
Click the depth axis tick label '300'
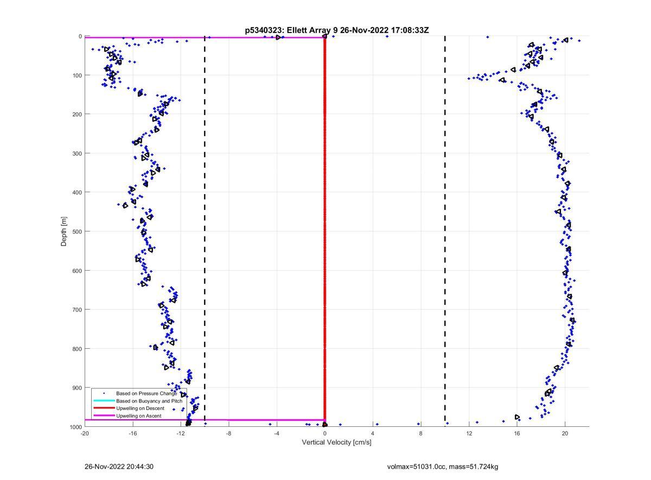pos(77,153)
